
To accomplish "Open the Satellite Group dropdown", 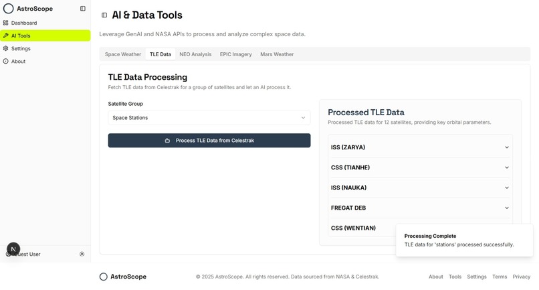I will point(209,118).
